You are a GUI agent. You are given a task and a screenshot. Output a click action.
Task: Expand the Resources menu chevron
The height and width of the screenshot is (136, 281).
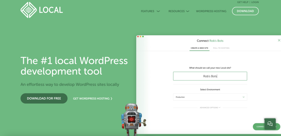coord(187,11)
